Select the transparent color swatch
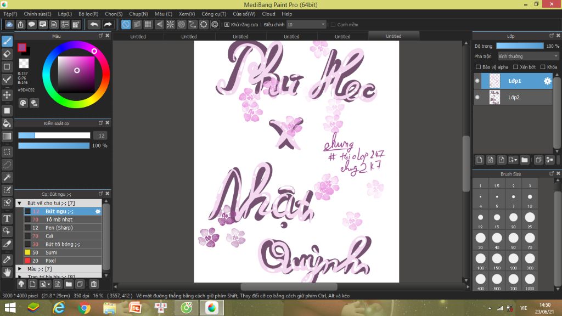Image resolution: width=562 pixels, height=316 pixels. click(x=24, y=64)
